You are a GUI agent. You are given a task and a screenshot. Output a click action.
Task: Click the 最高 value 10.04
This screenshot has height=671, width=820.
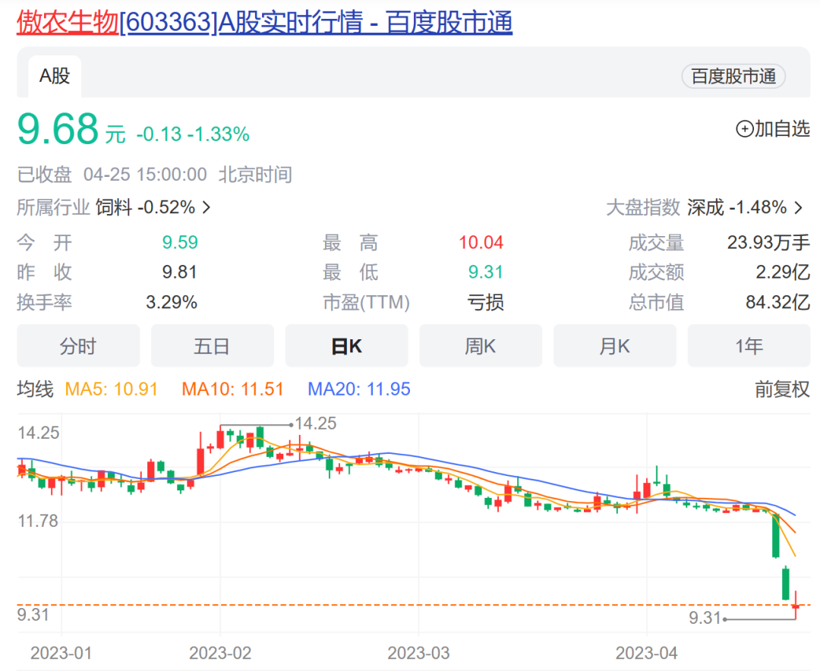coord(481,243)
